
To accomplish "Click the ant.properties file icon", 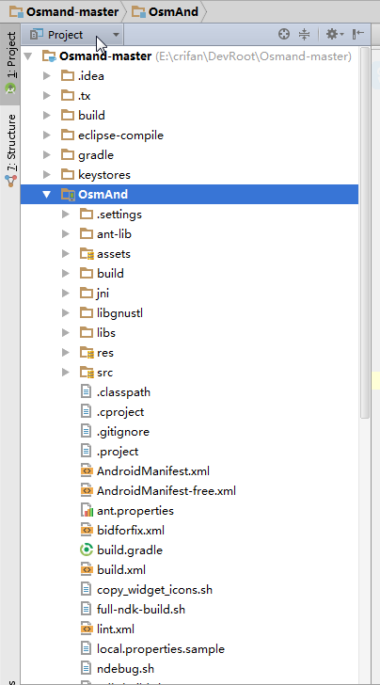I will (x=87, y=510).
